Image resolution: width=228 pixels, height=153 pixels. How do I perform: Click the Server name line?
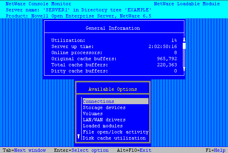79,10
